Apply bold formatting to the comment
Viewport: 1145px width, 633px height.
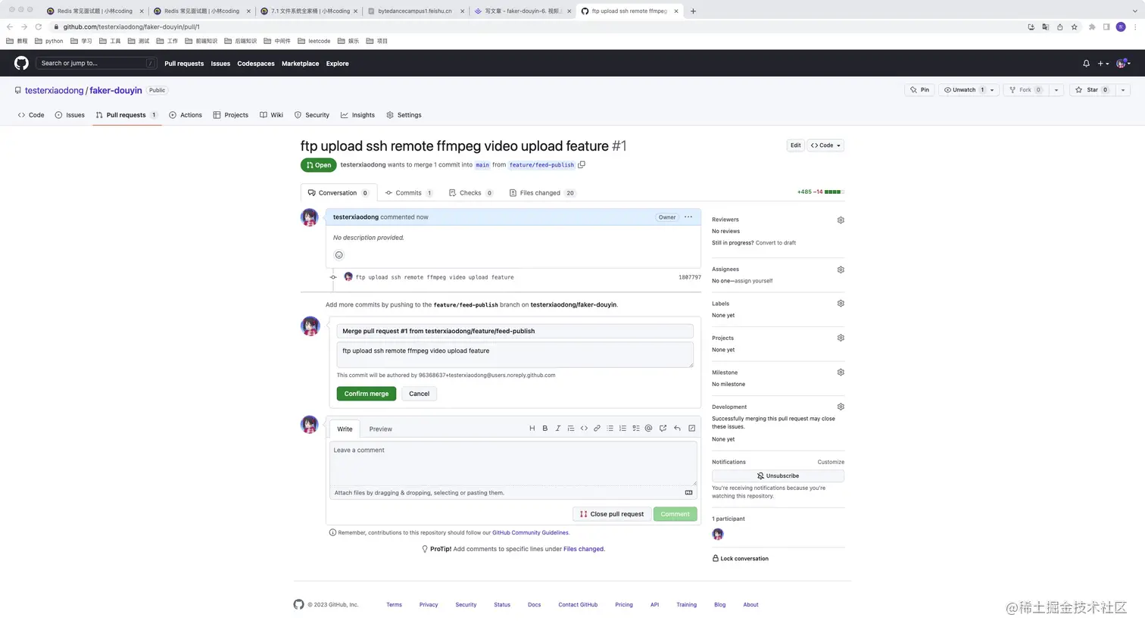(544, 429)
